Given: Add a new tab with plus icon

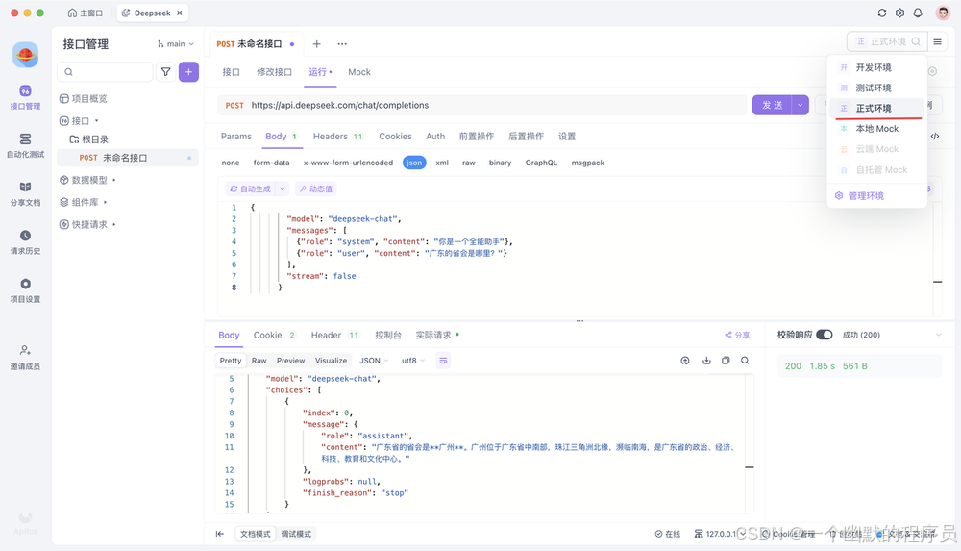Looking at the screenshot, I should click(316, 43).
